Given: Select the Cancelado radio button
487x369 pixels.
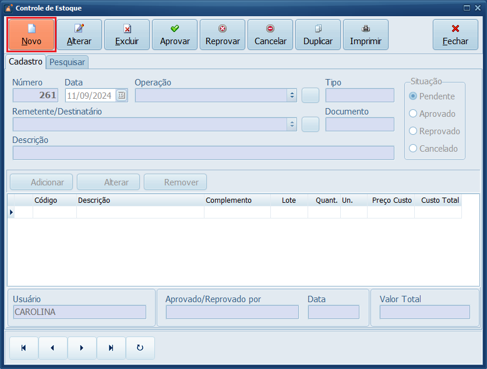Looking at the screenshot, I should tap(414, 149).
